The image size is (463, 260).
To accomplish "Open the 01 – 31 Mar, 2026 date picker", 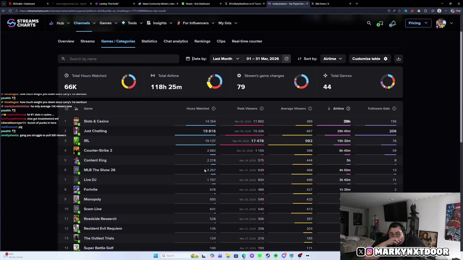I will [263, 58].
